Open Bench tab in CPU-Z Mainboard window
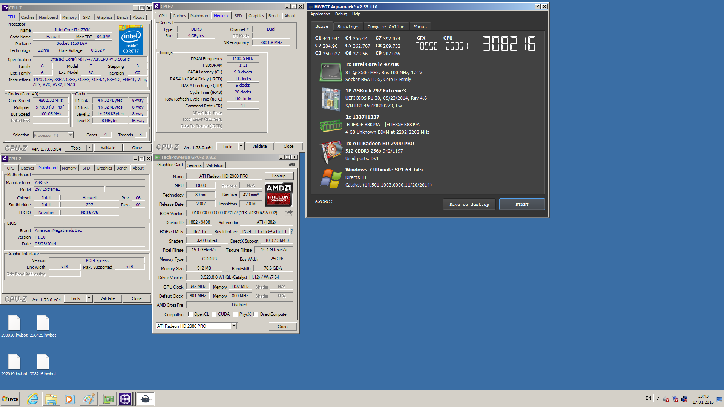 coord(122,168)
